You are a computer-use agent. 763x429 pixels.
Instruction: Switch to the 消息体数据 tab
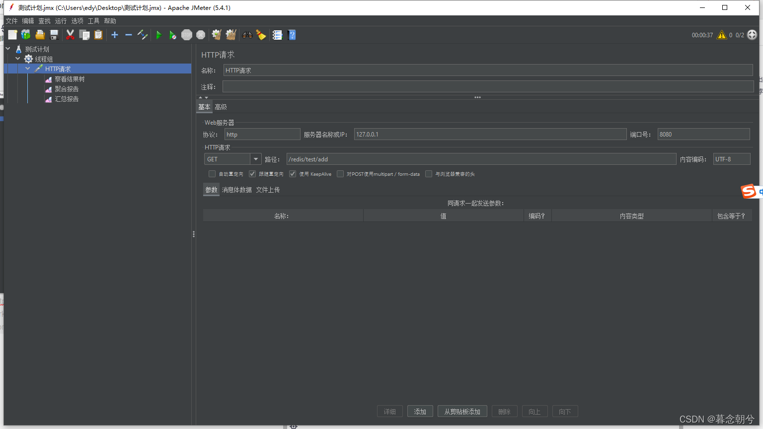pos(236,190)
